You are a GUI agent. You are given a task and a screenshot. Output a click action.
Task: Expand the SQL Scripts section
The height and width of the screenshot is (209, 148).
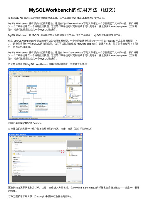tap(13, 174)
